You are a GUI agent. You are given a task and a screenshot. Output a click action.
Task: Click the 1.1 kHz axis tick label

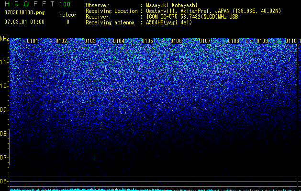[4, 62]
